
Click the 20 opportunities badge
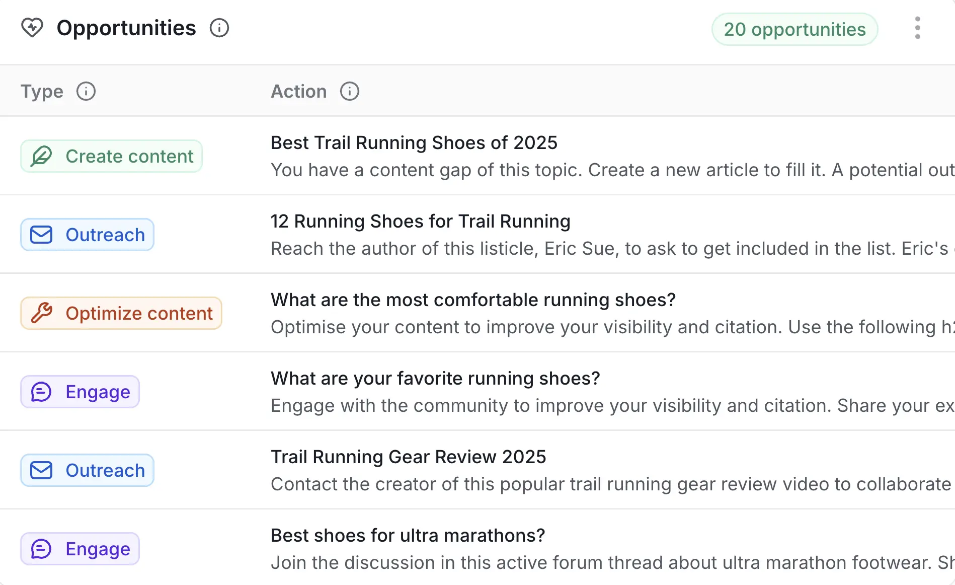[794, 29]
